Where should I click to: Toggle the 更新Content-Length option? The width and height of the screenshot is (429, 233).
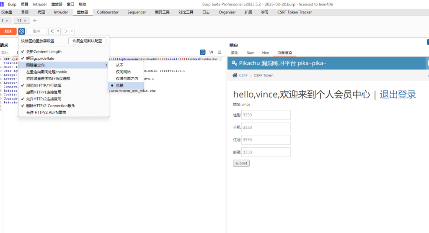point(64,51)
